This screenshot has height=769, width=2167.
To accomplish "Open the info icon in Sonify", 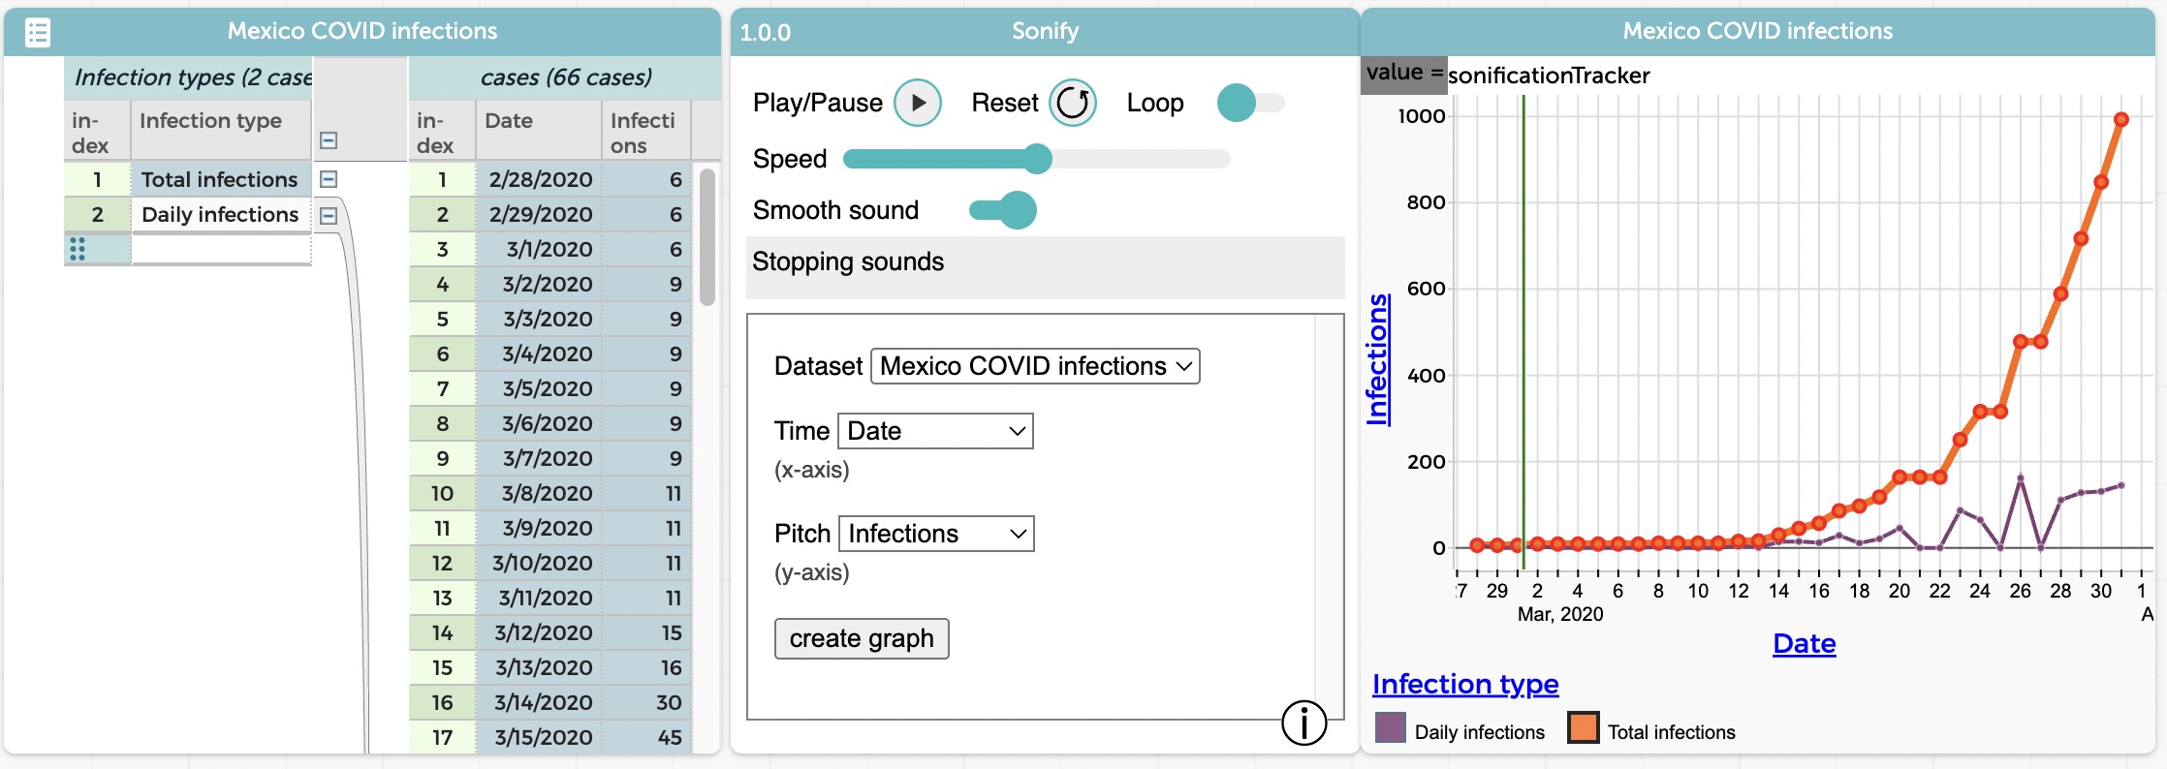I will (1303, 723).
